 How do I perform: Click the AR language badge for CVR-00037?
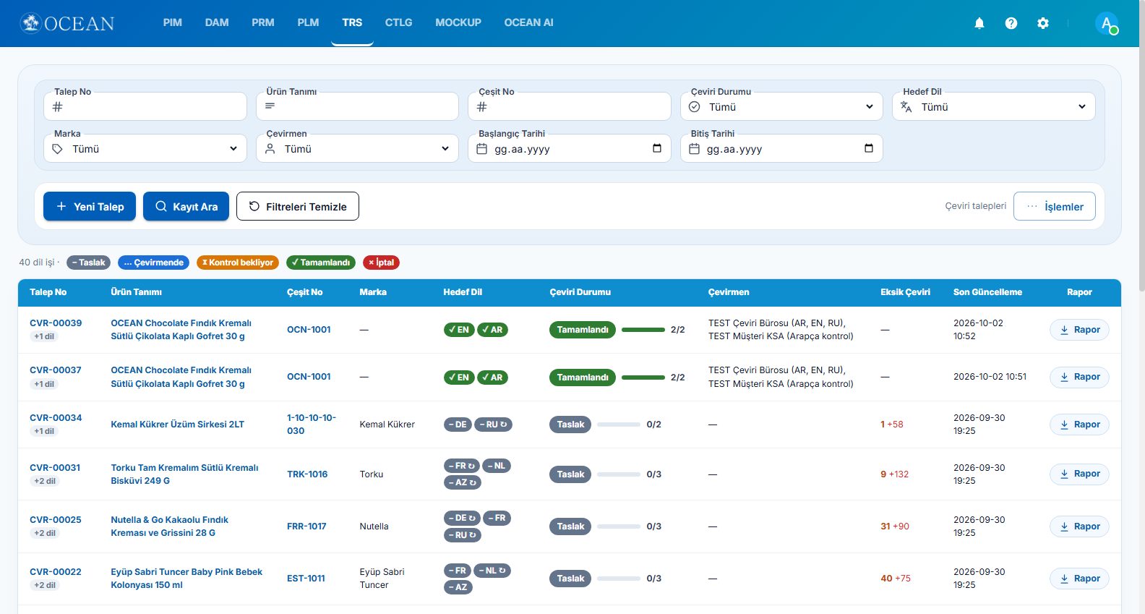(492, 378)
